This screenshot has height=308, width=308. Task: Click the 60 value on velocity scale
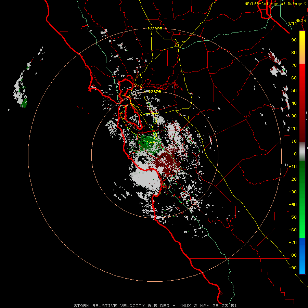pos(294,78)
